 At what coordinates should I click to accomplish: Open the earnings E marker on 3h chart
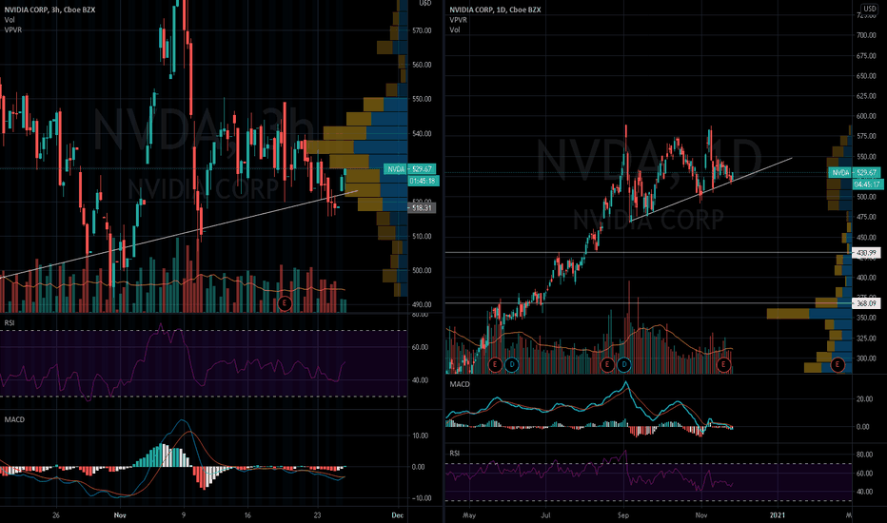285,303
